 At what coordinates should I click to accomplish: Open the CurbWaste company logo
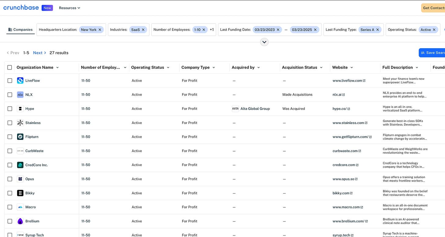pos(20,151)
